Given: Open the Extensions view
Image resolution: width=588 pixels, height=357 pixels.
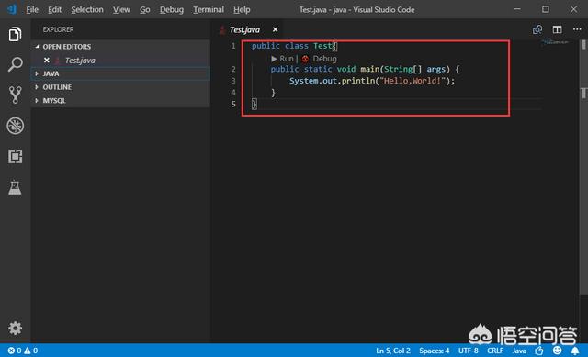Looking at the screenshot, I should point(15,156).
